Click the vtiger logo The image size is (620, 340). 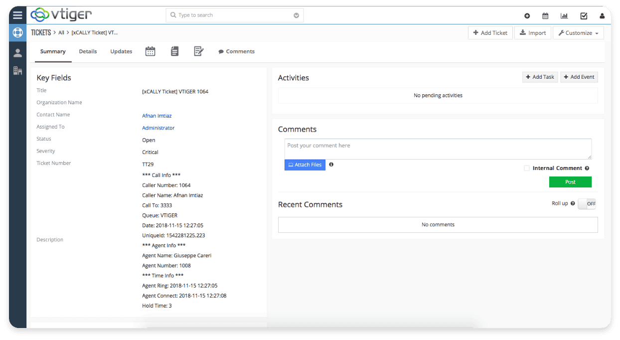pyautogui.click(x=61, y=15)
